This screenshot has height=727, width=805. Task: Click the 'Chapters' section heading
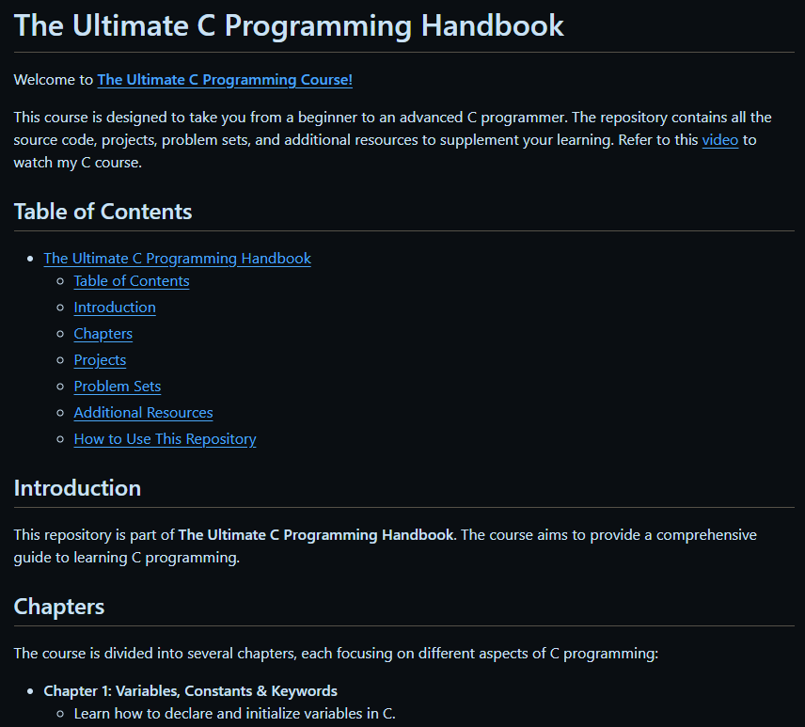coord(59,607)
